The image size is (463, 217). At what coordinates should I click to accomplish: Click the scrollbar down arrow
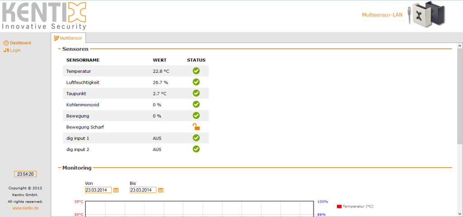click(x=460, y=213)
